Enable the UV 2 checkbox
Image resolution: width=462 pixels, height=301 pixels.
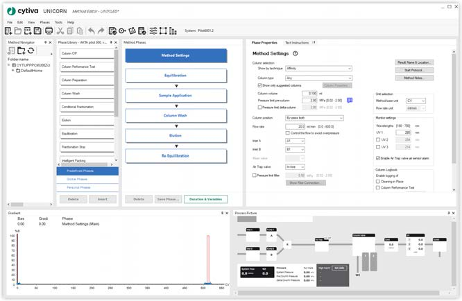coord(378,139)
